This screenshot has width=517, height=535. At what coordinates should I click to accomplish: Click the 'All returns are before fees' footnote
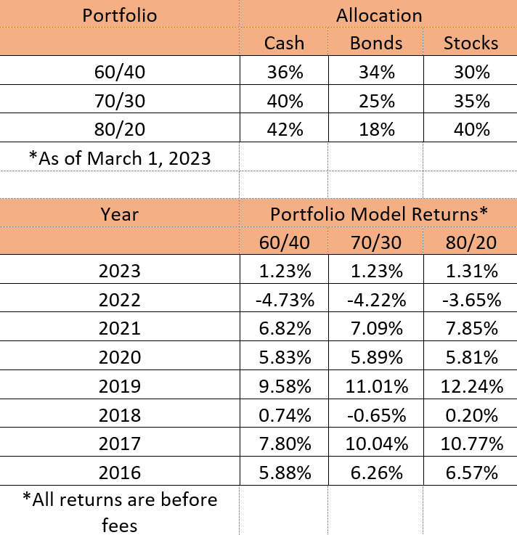click(x=120, y=510)
